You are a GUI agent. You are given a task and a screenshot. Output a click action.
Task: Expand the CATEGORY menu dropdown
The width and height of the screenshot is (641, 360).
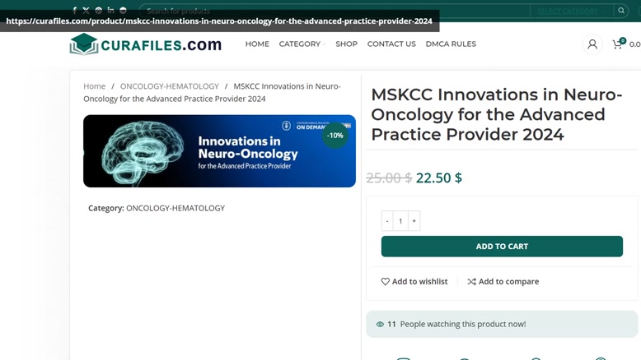tap(302, 44)
